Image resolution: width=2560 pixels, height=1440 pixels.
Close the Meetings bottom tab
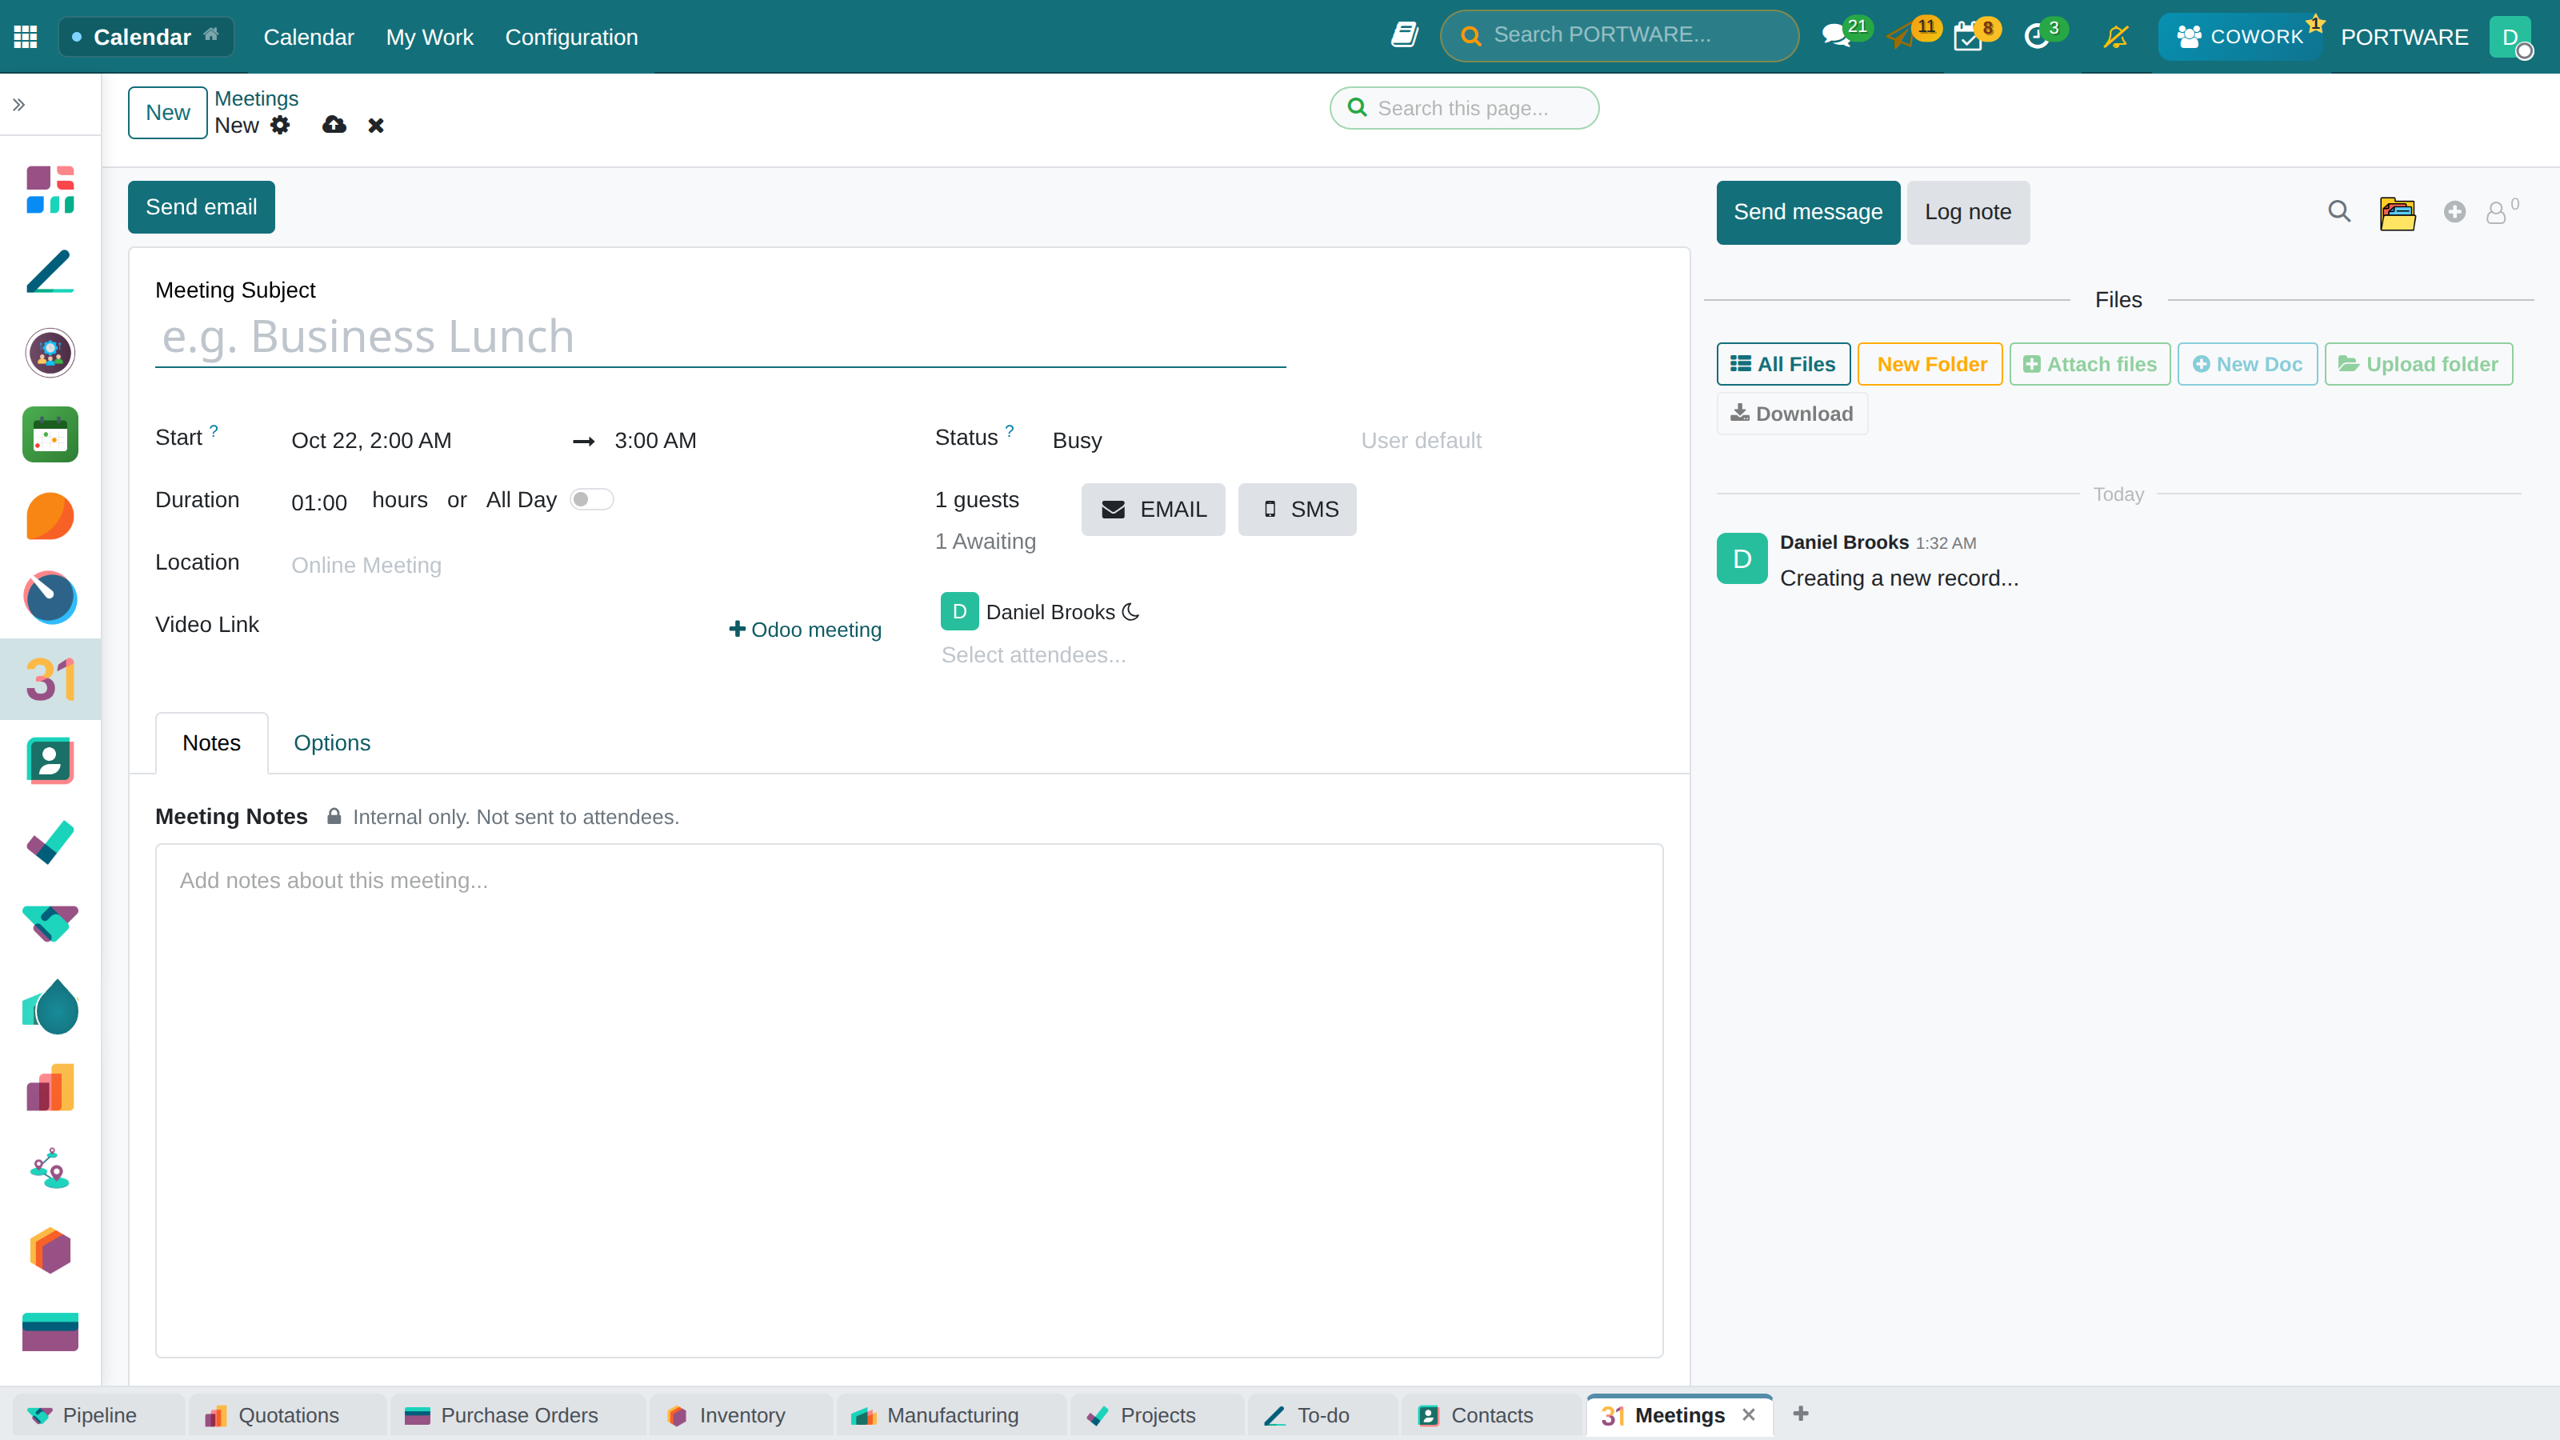pyautogui.click(x=1749, y=1414)
